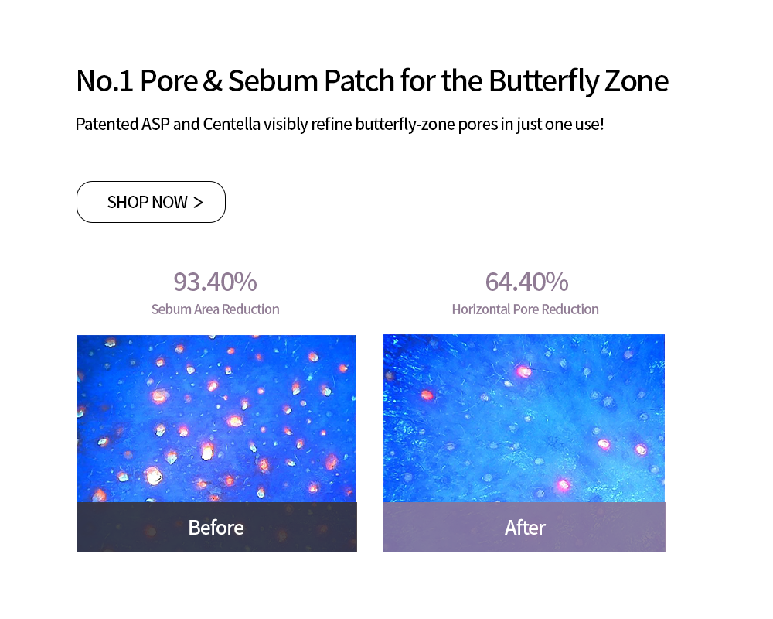
Task: Click the 93.40% statistic
Action: (x=215, y=282)
